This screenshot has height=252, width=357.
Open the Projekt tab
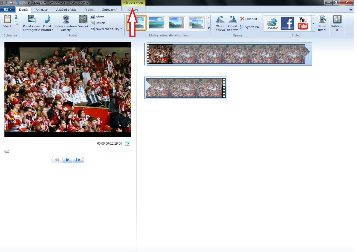click(x=90, y=10)
